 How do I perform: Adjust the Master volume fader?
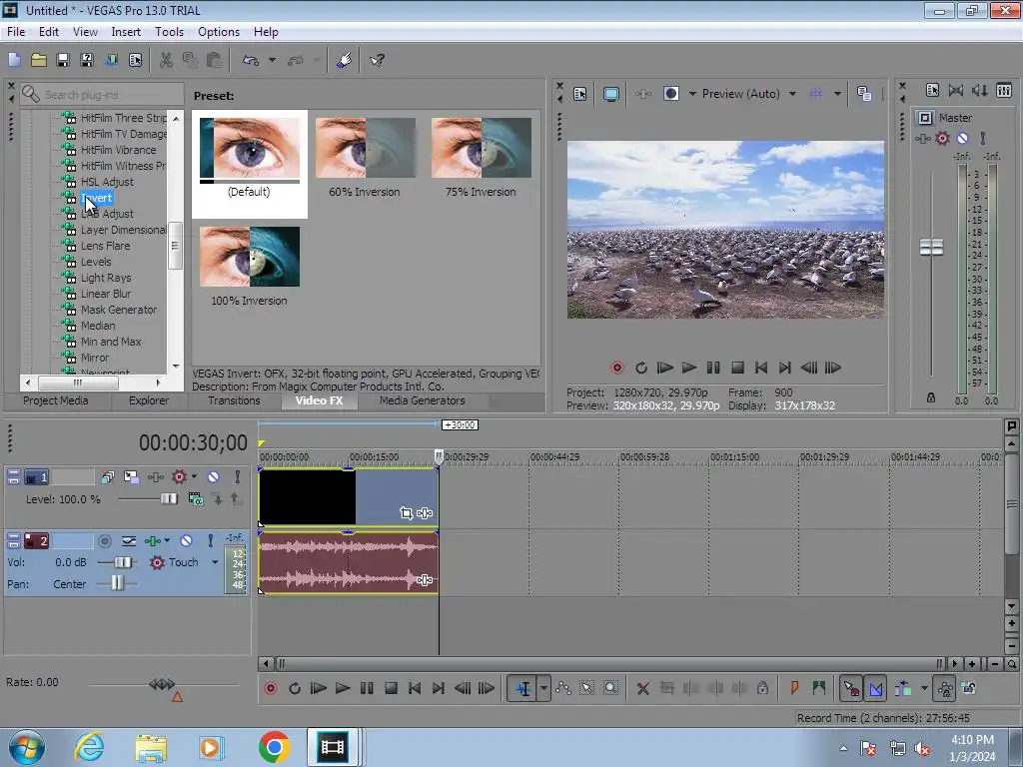coord(931,248)
